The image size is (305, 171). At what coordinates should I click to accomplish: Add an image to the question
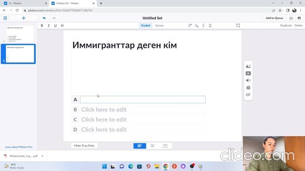248,66
